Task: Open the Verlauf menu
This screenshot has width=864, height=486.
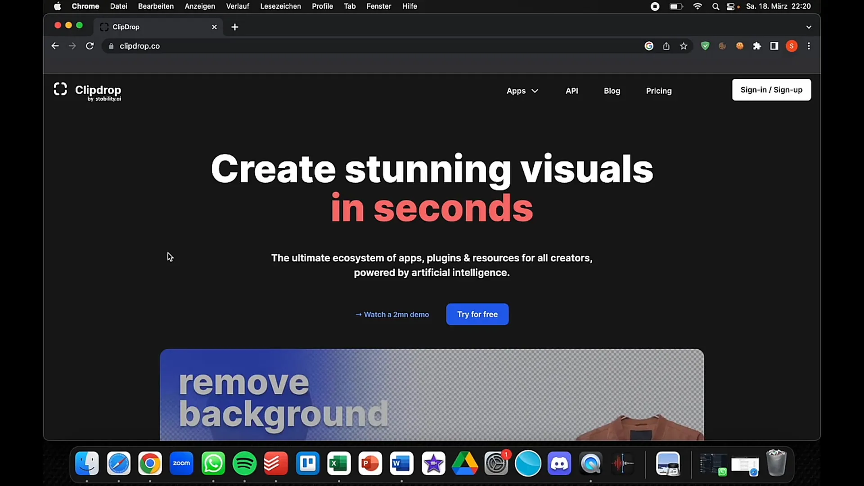Action: [x=238, y=6]
